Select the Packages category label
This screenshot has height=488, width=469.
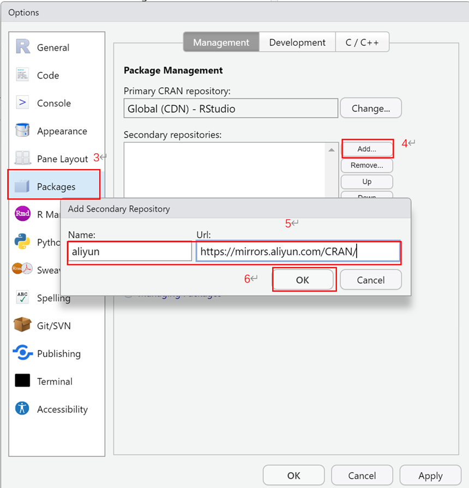coord(56,186)
